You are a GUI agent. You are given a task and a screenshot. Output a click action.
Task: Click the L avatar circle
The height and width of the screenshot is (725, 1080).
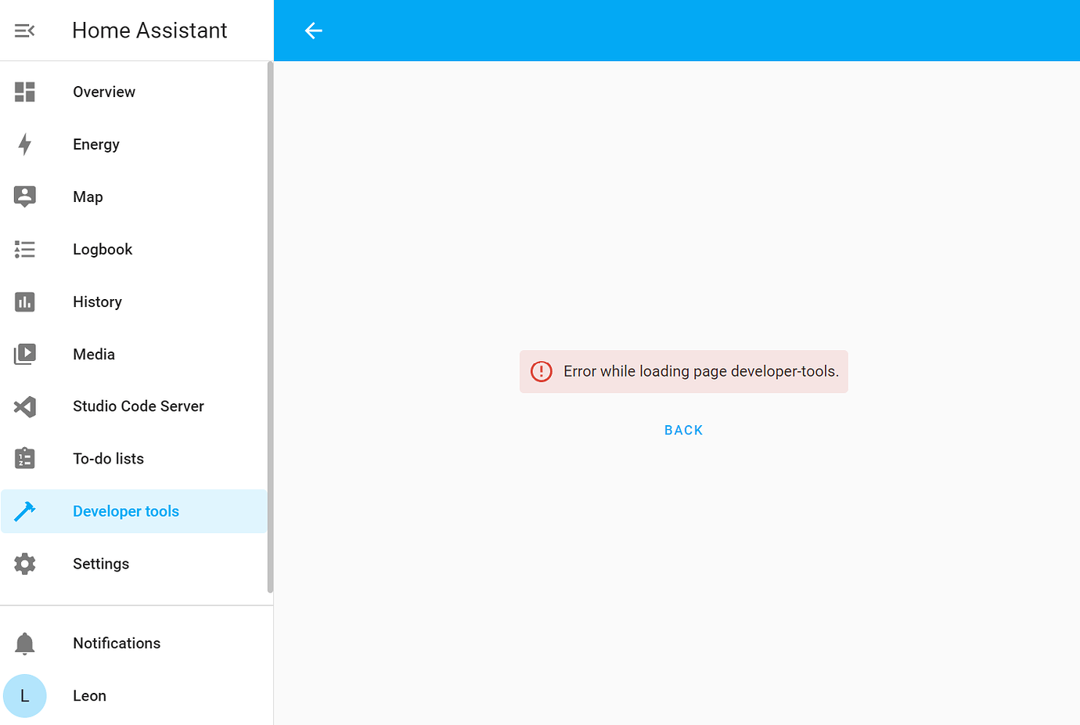pos(24,696)
